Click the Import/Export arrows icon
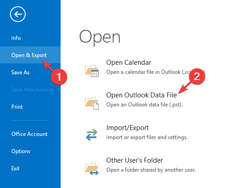 click(x=91, y=135)
